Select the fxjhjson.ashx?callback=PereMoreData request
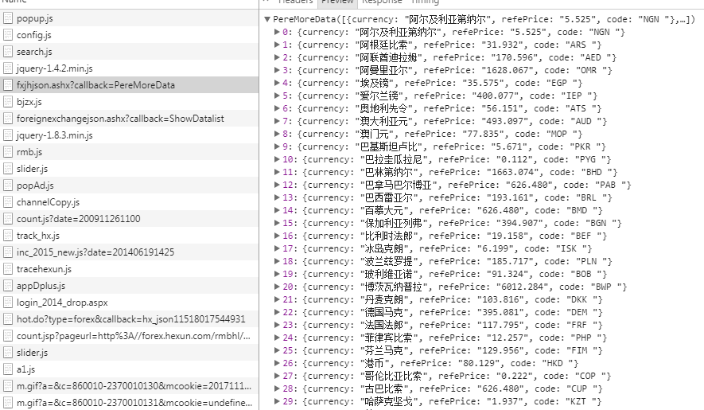 pos(95,85)
